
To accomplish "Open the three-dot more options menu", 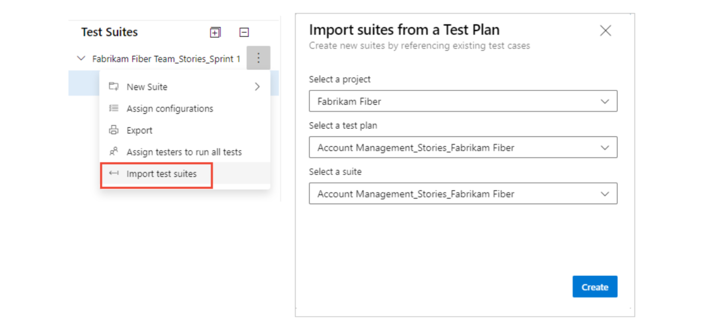I will (x=258, y=58).
